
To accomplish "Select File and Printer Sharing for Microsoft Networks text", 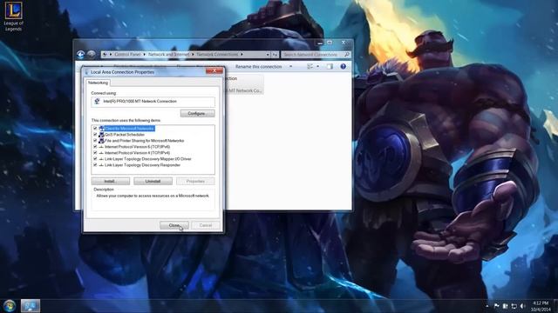I will pyautogui.click(x=144, y=141).
